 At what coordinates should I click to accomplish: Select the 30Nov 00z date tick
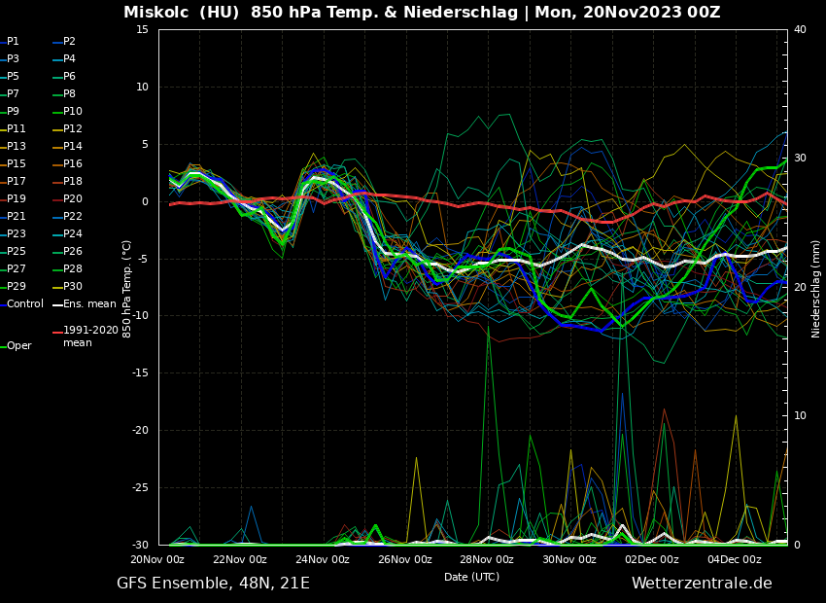(569, 559)
